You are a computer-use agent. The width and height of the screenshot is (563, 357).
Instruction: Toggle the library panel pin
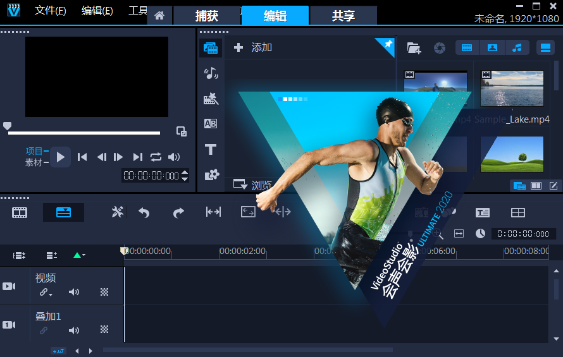click(387, 45)
